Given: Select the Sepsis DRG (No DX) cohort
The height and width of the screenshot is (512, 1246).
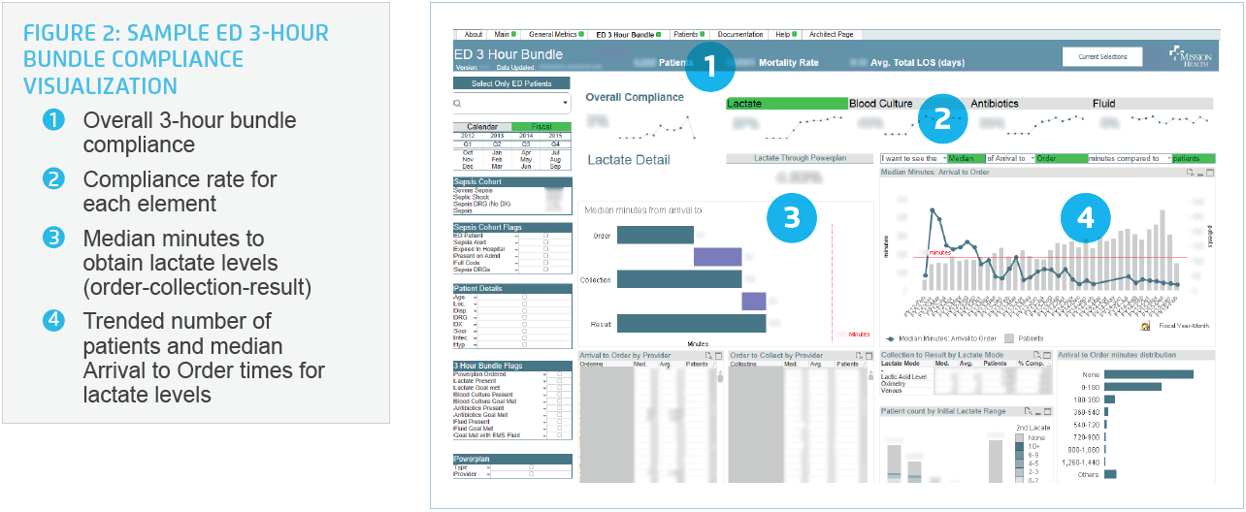Looking at the screenshot, I should [x=511, y=205].
